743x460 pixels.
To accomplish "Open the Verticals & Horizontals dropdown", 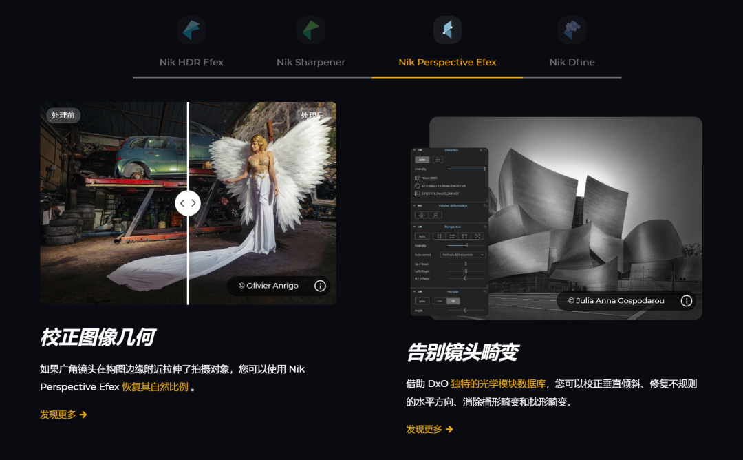I will coord(464,255).
